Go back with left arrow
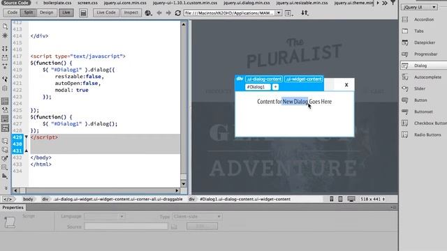This screenshot has height=251, width=447. [159, 13]
